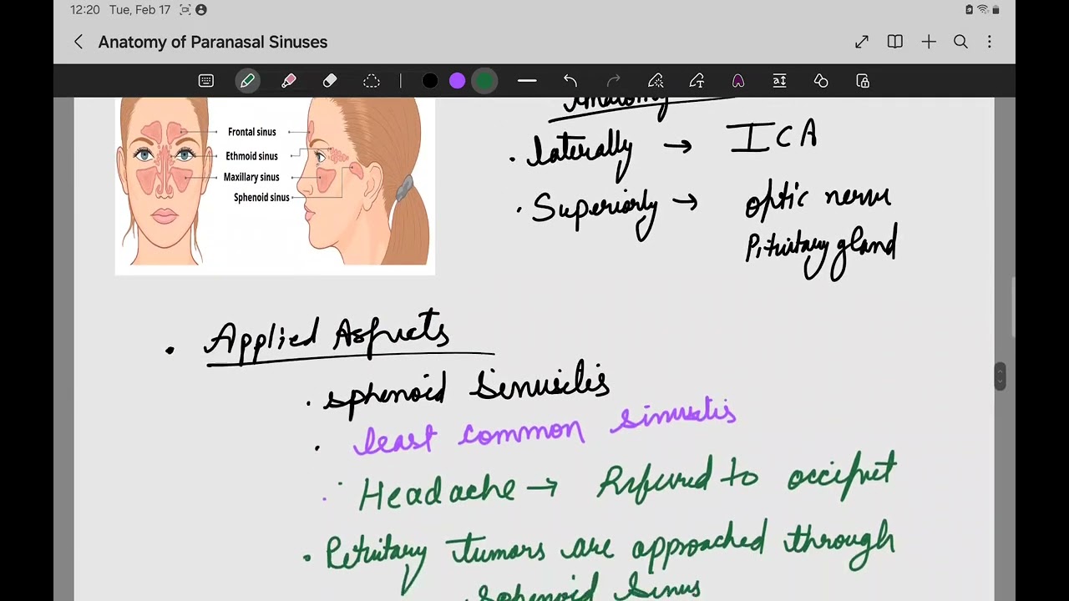Convert handwriting to text tool

pos(697,81)
